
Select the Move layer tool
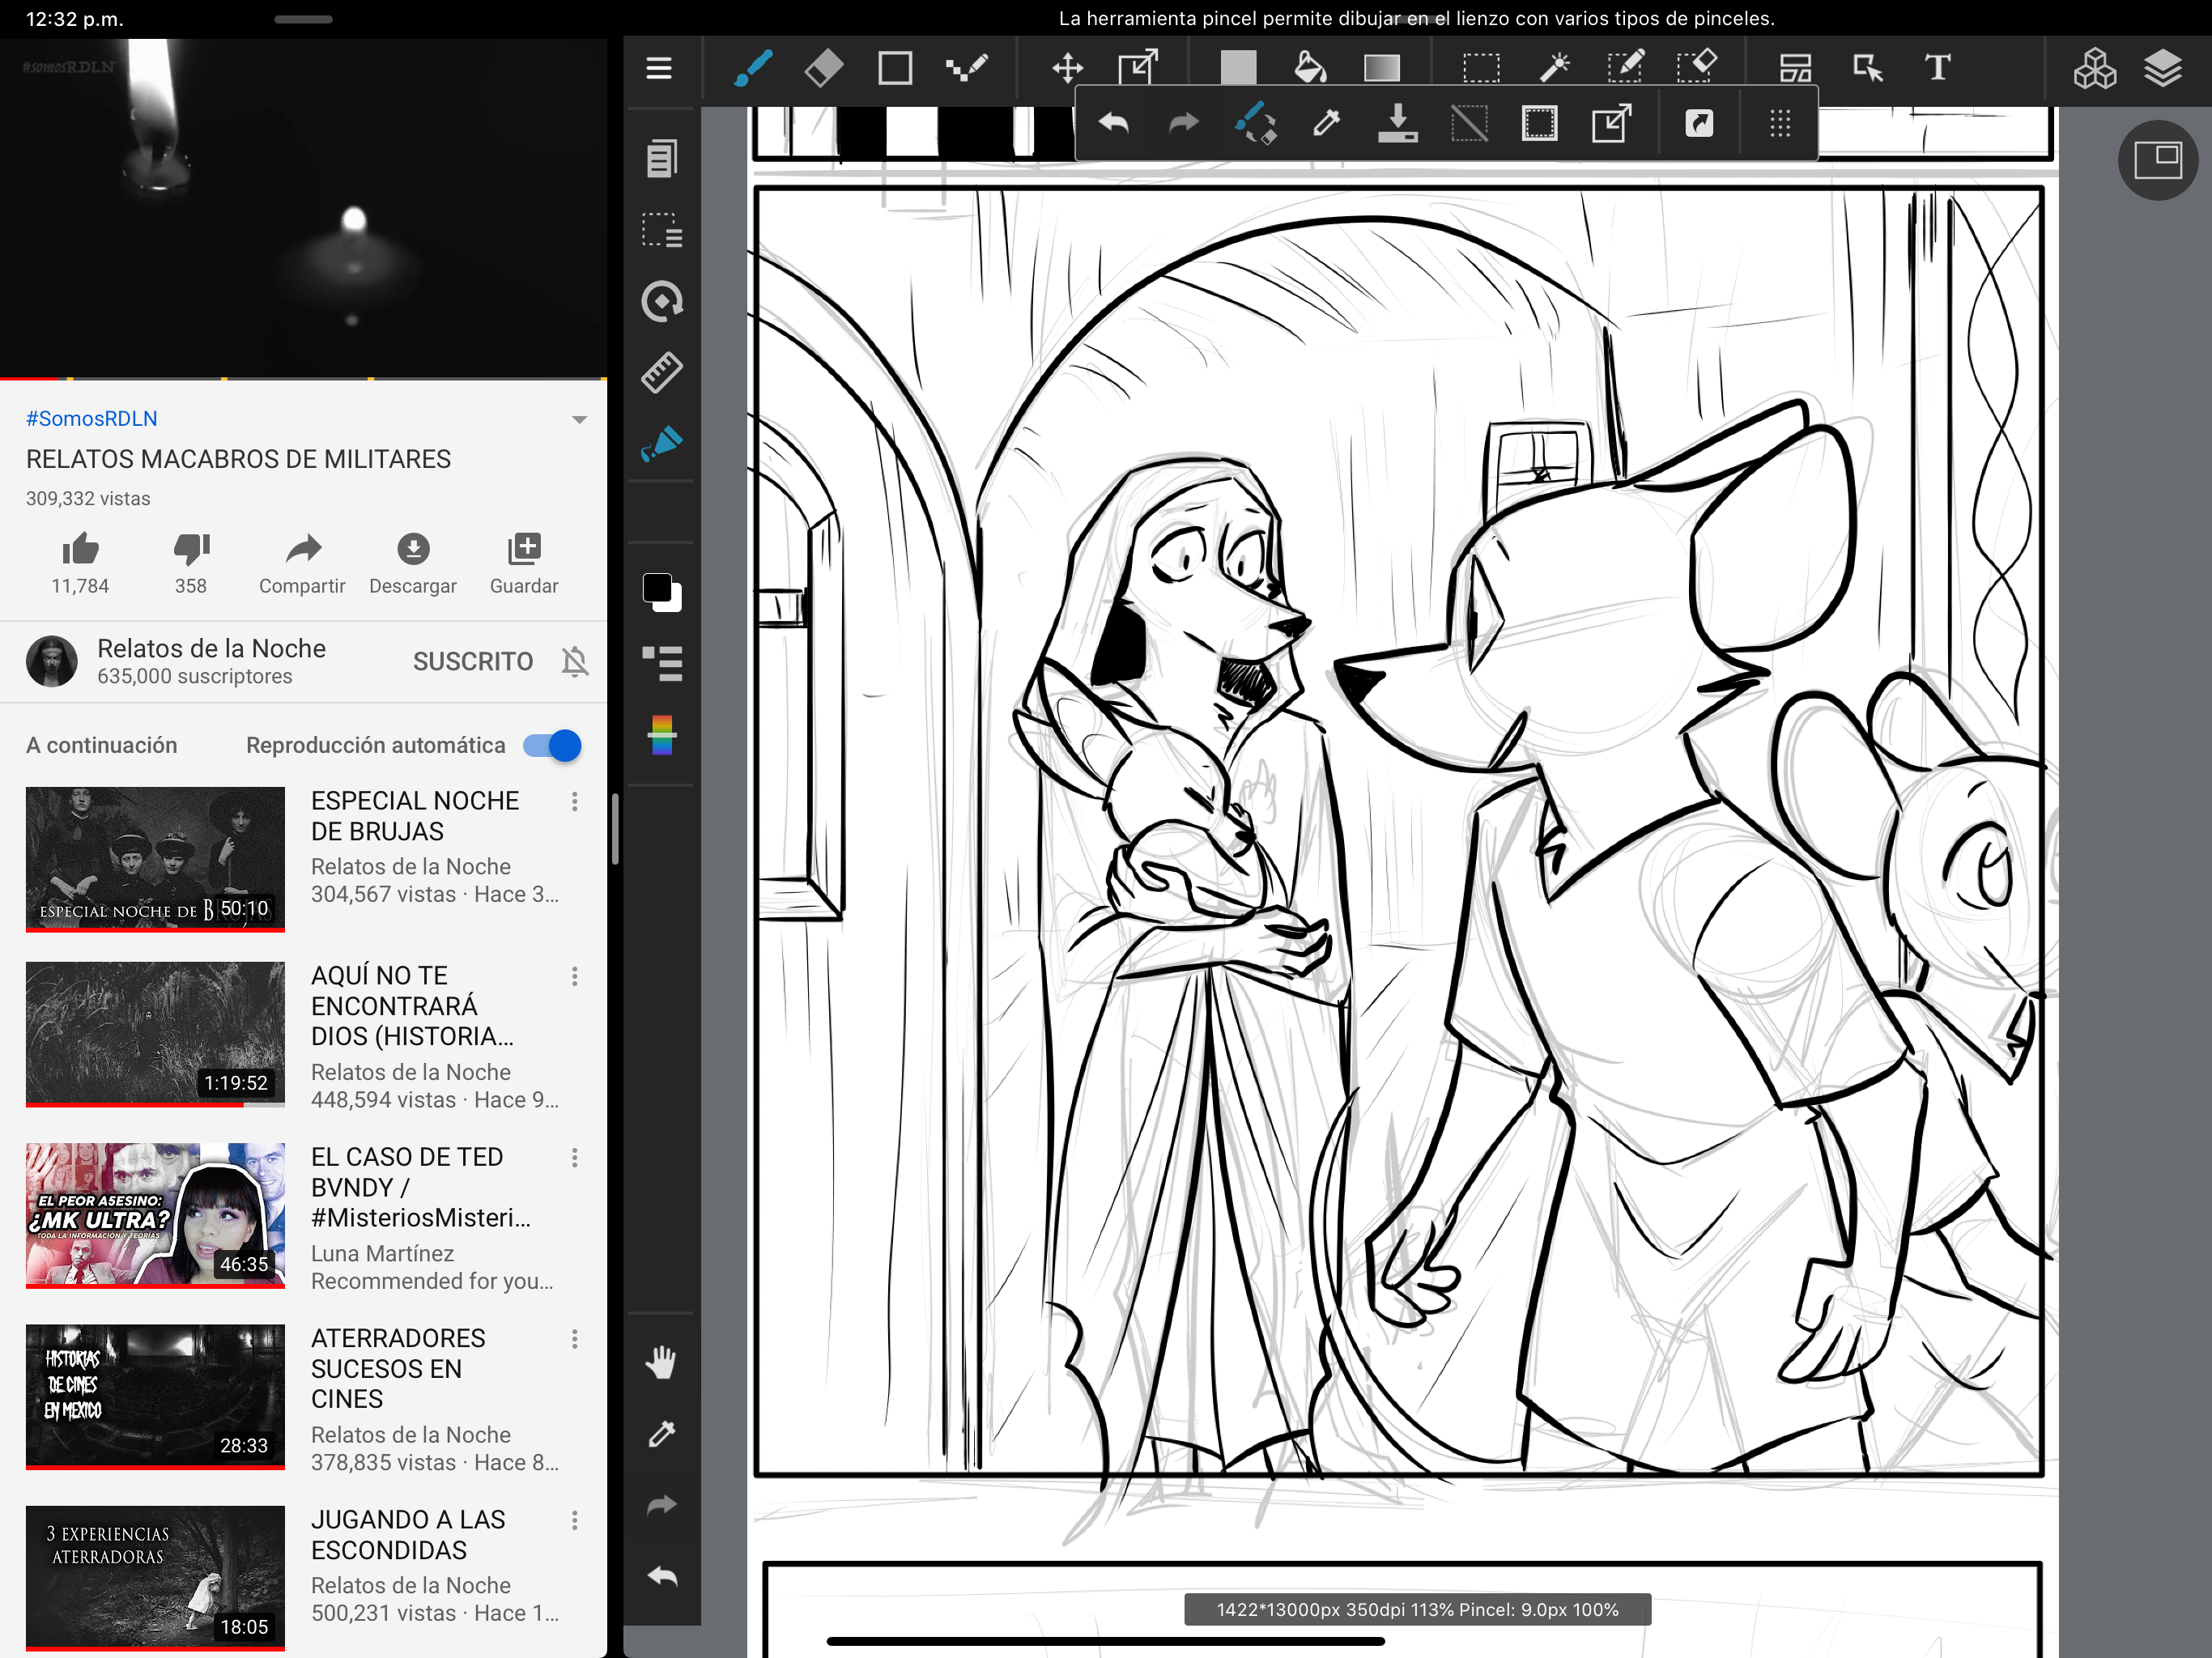pos(1068,68)
